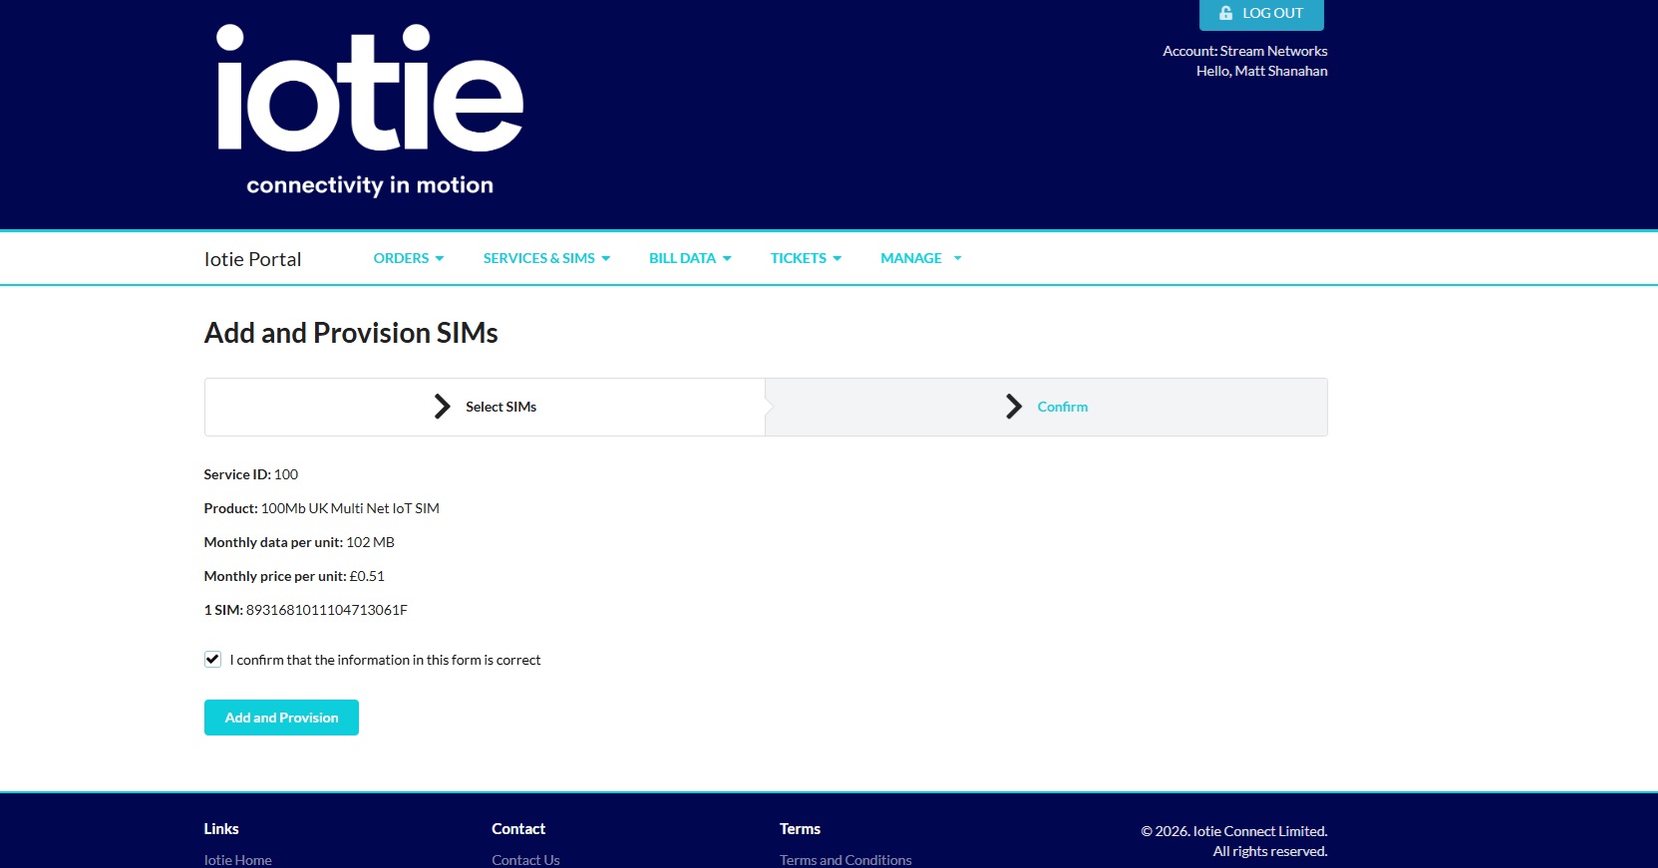Open the Terms and Conditions link
1658x868 pixels.
coord(845,860)
